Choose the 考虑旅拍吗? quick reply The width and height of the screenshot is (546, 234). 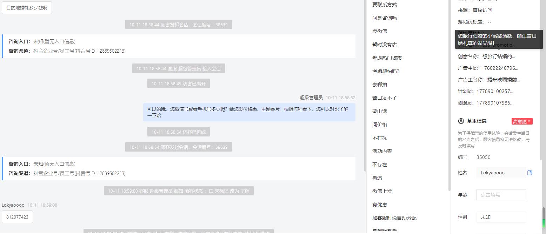[x=386, y=71]
